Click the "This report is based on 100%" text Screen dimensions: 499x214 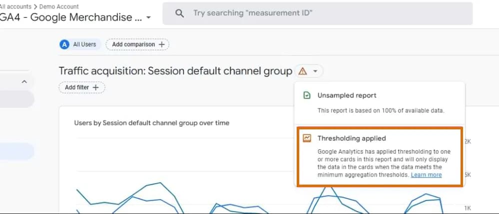point(381,110)
